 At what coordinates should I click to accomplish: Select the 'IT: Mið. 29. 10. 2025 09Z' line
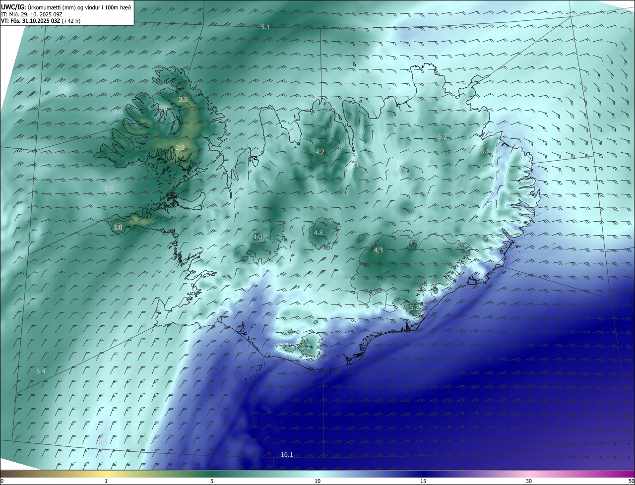tap(32, 14)
